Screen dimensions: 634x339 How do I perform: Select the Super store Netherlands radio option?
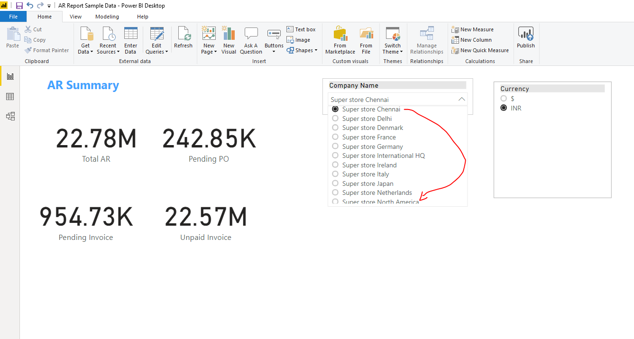tap(335, 192)
